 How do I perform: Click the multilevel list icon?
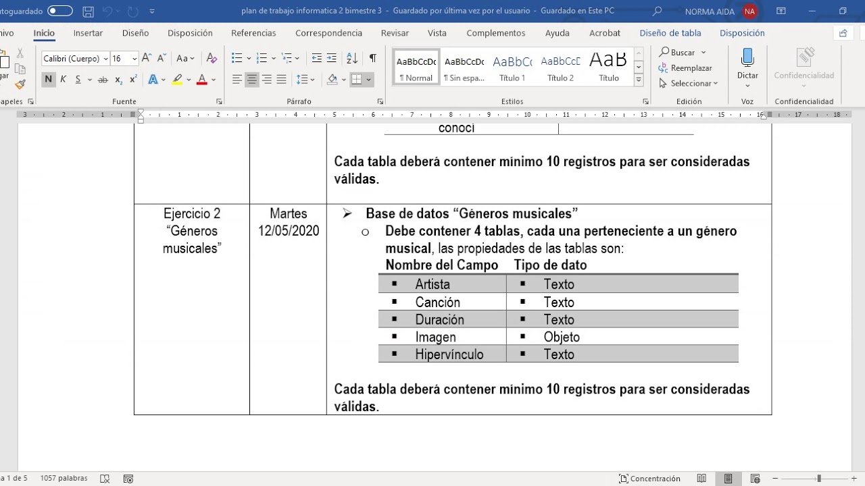(x=287, y=59)
